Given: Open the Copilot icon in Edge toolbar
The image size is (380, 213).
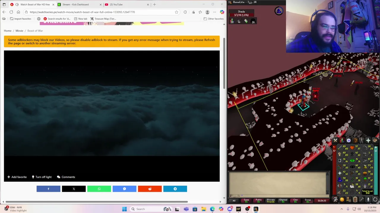Looking at the screenshot, I should point(222,12).
